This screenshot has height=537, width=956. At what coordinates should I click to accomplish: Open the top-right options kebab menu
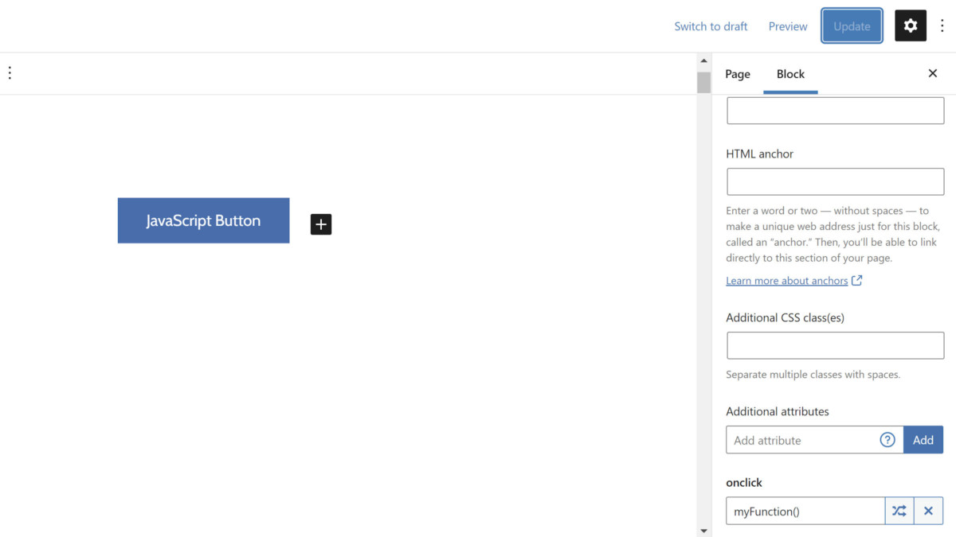click(942, 26)
